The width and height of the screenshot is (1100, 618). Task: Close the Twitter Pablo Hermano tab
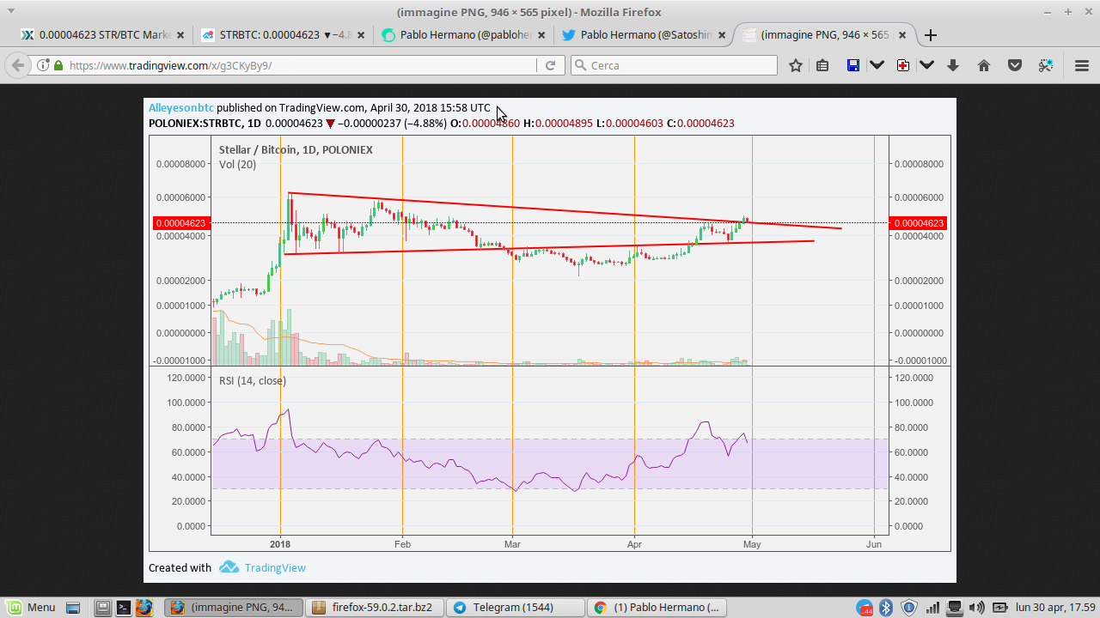pos(722,35)
